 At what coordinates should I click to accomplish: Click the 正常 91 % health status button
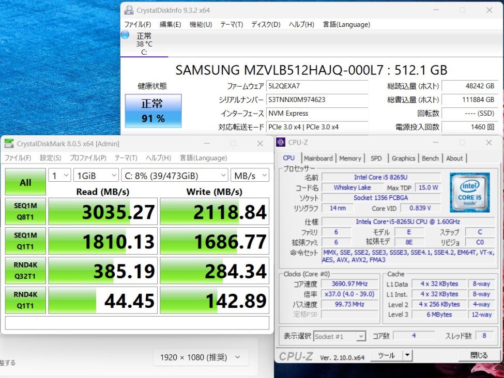[154, 111]
